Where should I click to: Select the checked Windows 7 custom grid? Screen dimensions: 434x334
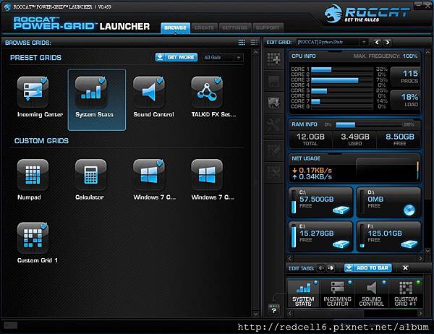click(149, 175)
